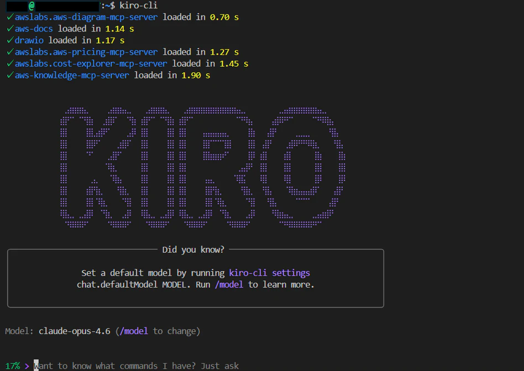Select the awslabs.aws-diagram-mcp-server name
Viewport: 524px width, 371px height.
click(86, 17)
